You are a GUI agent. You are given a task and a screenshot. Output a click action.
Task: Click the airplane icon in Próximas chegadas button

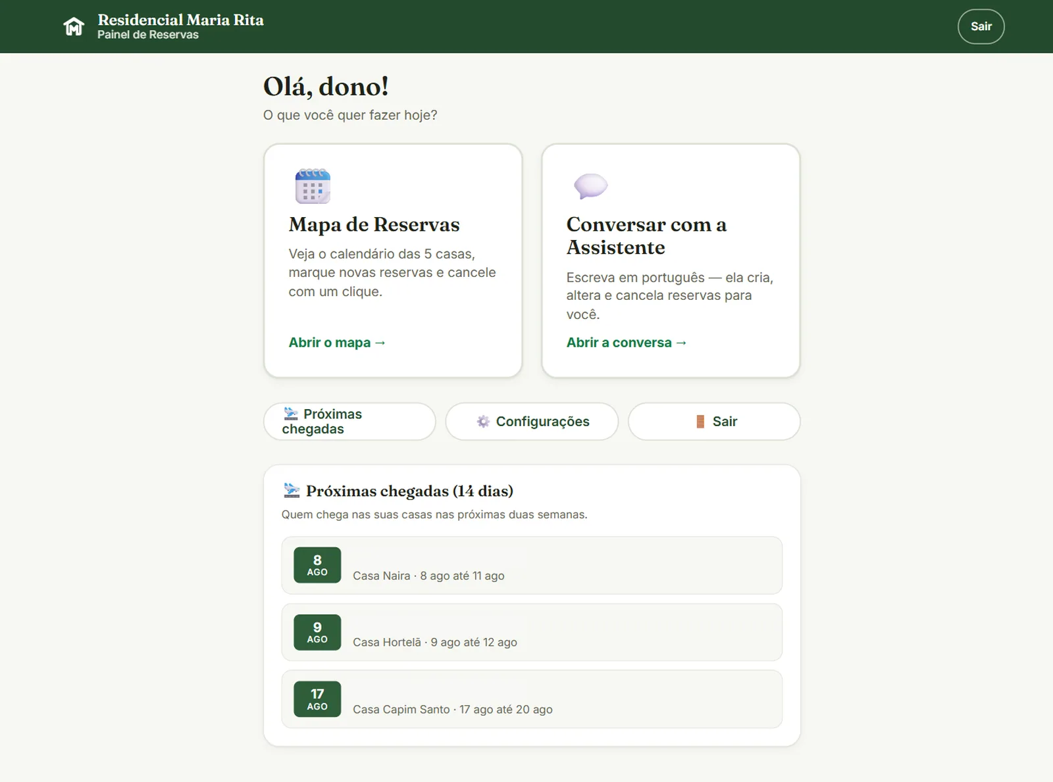point(290,414)
